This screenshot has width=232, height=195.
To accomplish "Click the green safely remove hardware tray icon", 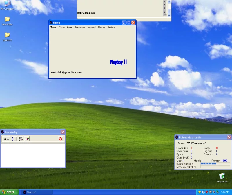I will [x=217, y=192].
